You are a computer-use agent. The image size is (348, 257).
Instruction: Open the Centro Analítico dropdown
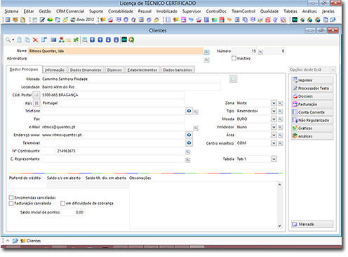pos(274,143)
